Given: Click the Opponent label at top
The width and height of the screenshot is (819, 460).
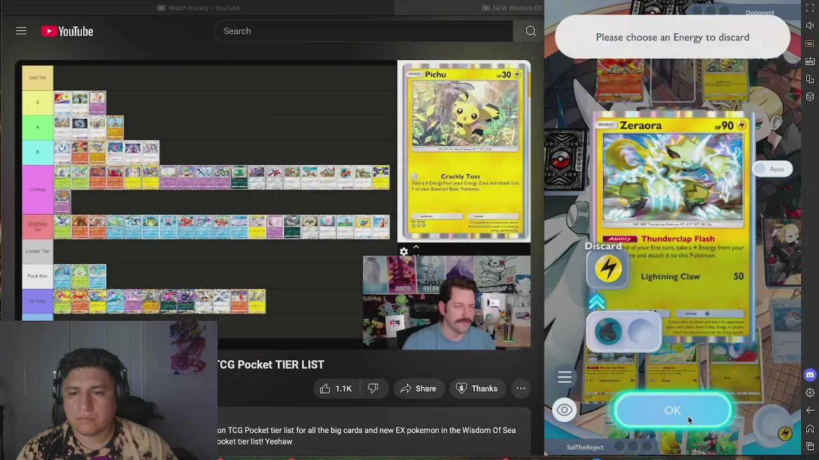Looking at the screenshot, I should coord(759,13).
